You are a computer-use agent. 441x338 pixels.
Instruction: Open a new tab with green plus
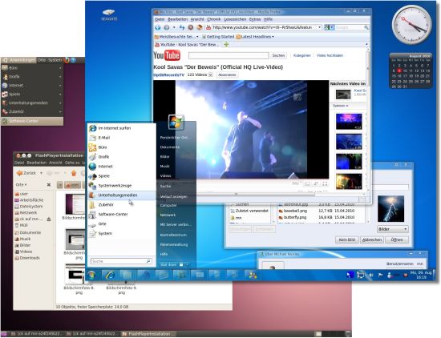pos(226,44)
